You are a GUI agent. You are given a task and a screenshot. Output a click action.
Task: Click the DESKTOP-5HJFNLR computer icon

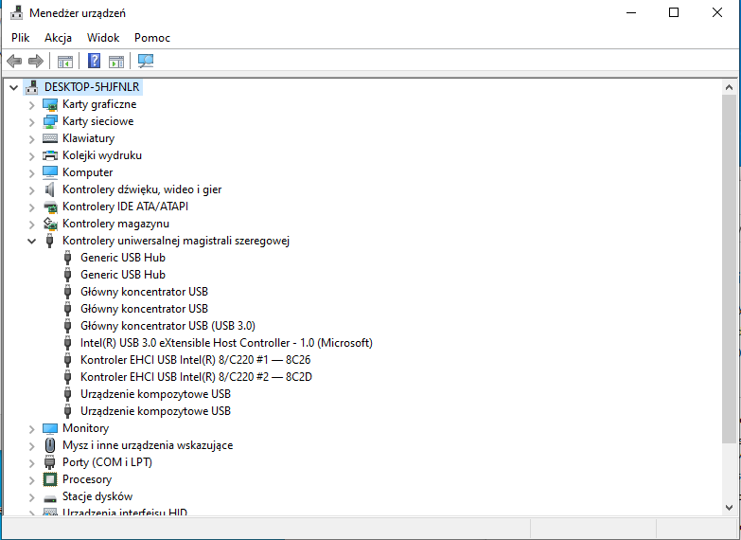pos(32,87)
